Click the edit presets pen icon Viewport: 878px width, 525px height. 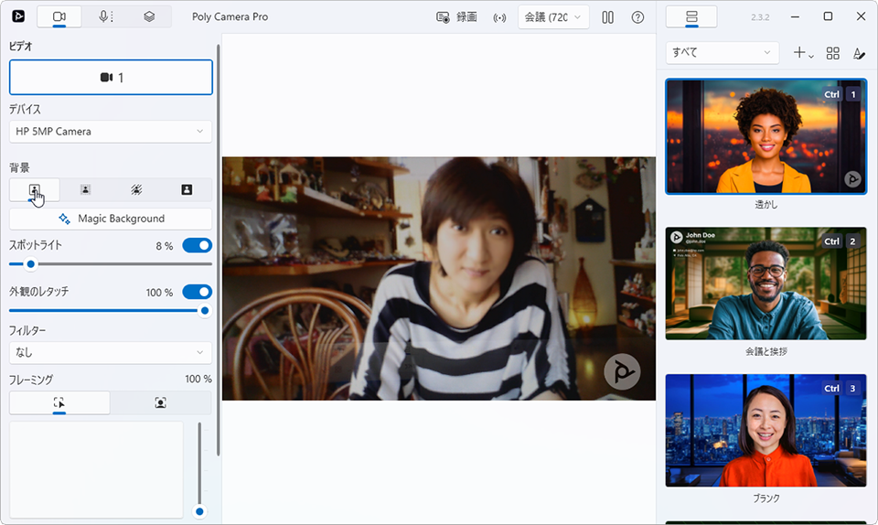click(858, 53)
